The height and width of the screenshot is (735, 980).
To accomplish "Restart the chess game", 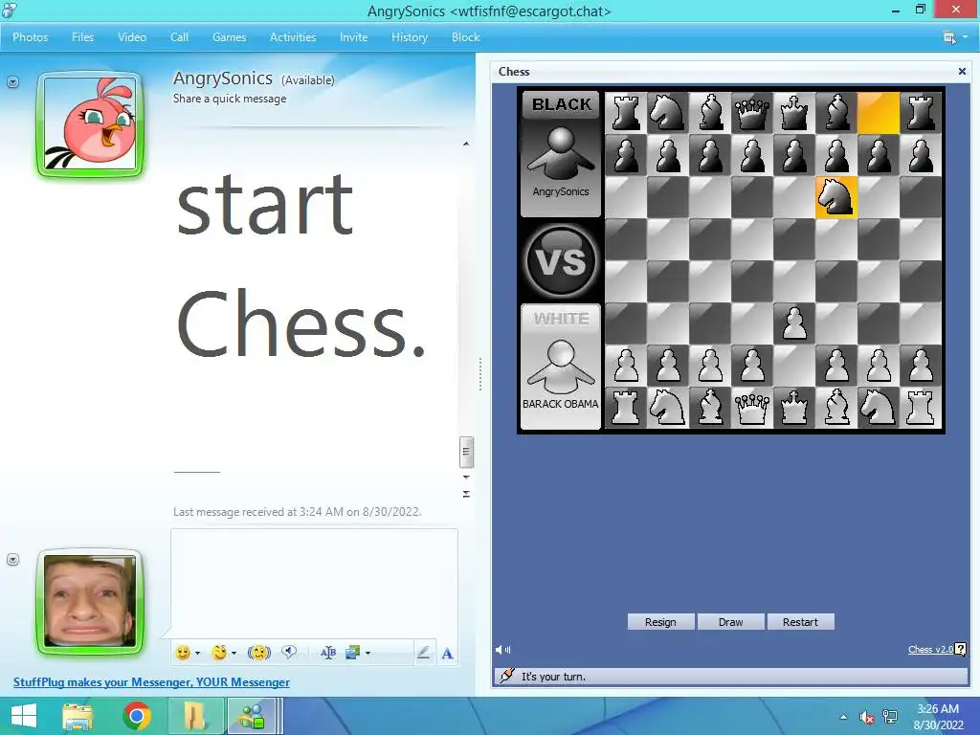I will (x=800, y=622).
